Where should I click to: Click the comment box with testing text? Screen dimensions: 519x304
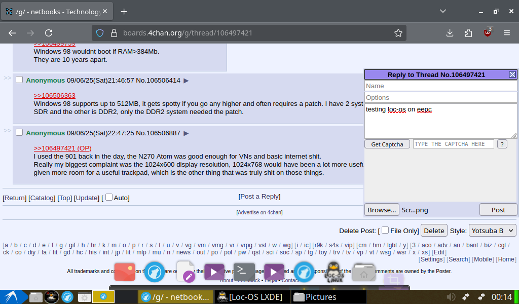(440, 121)
